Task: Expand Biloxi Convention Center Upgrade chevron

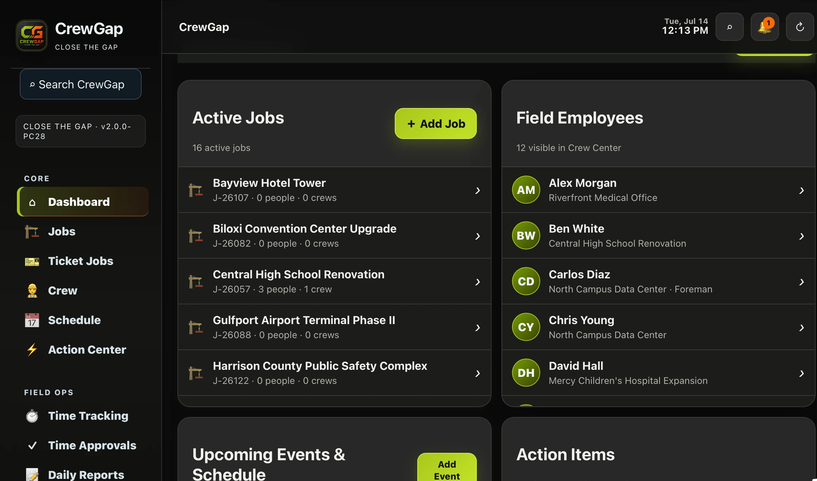Action: click(x=478, y=236)
